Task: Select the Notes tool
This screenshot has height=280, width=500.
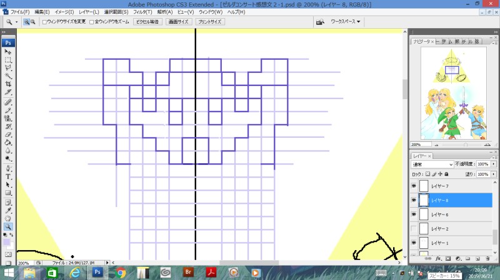Action: coord(8,203)
